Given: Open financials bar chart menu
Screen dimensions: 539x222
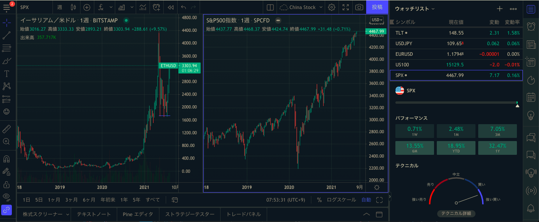Looking at the screenshot, I should pos(122,7).
